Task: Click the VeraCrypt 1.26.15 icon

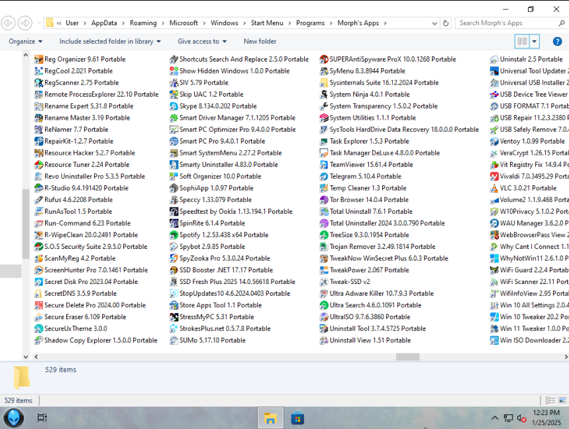Action: (494, 153)
